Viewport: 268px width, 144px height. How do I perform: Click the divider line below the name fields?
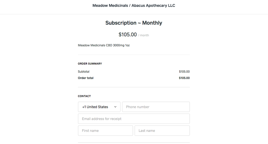click(x=134, y=142)
